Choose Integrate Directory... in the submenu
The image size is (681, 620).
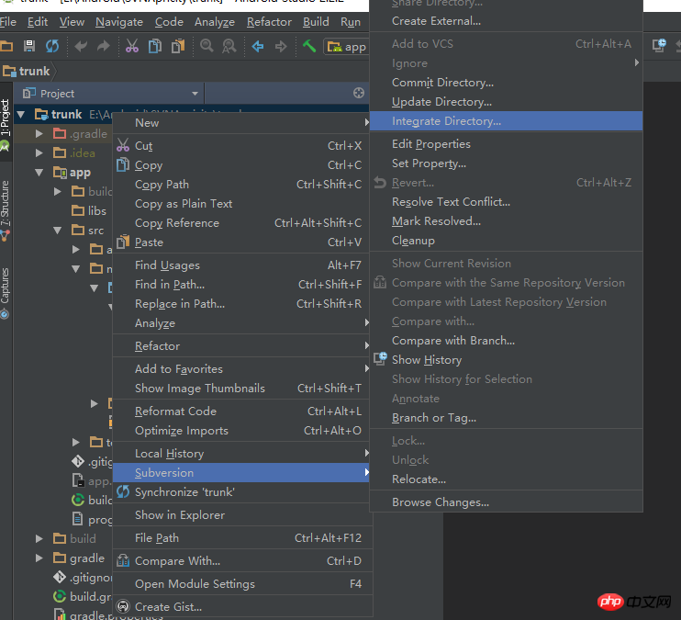pos(446,121)
